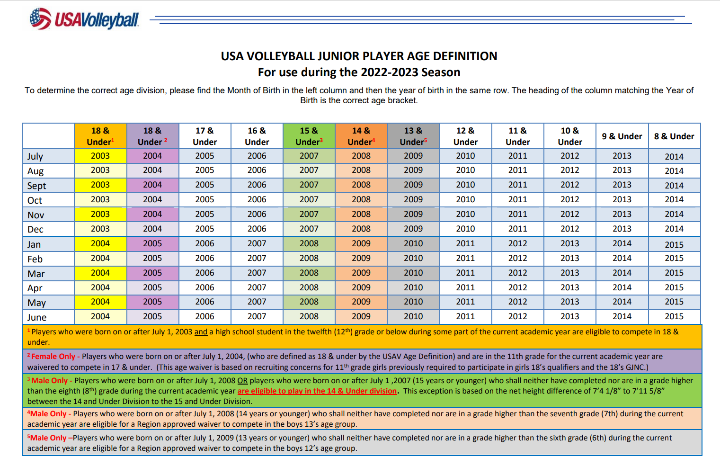Select the 2013 cell in the Apr row
Image resolution: width=720 pixels, height=466 pixels.
pos(570,287)
